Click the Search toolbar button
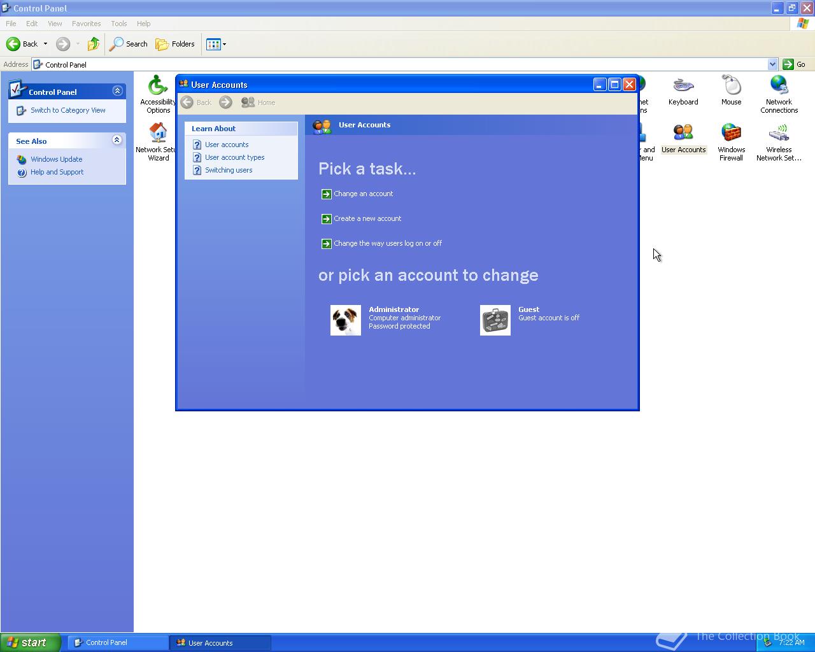 click(x=129, y=44)
